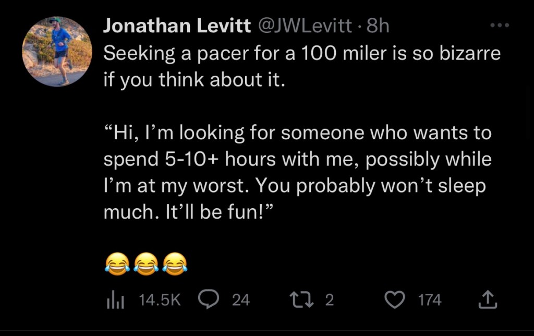
Task: View tweet analytics via bar chart icon
Action: (114, 299)
